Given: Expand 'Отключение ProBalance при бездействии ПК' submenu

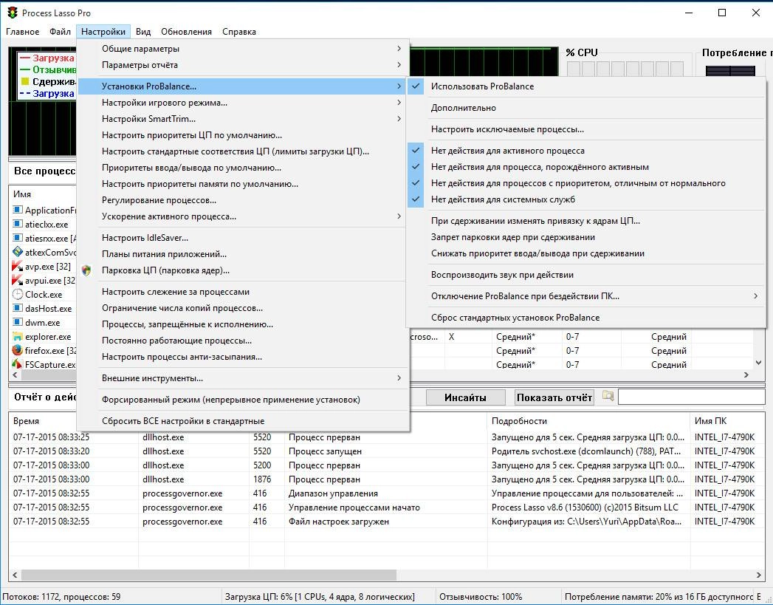Looking at the screenshot, I should (586, 296).
